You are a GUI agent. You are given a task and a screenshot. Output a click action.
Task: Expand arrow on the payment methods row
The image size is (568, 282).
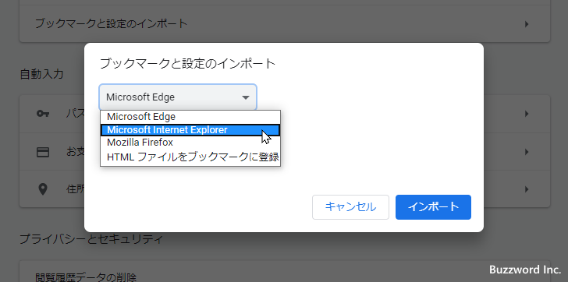tap(527, 152)
